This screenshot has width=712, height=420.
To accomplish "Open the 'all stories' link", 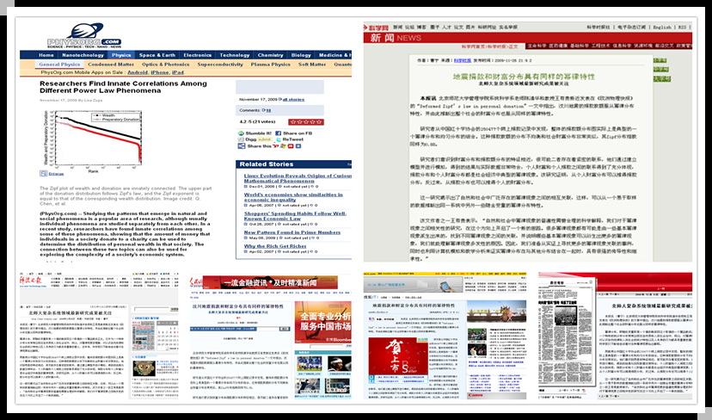I will tap(293, 100).
